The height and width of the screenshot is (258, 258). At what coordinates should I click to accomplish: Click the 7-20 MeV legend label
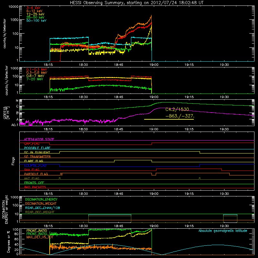pyautogui.click(x=35, y=79)
